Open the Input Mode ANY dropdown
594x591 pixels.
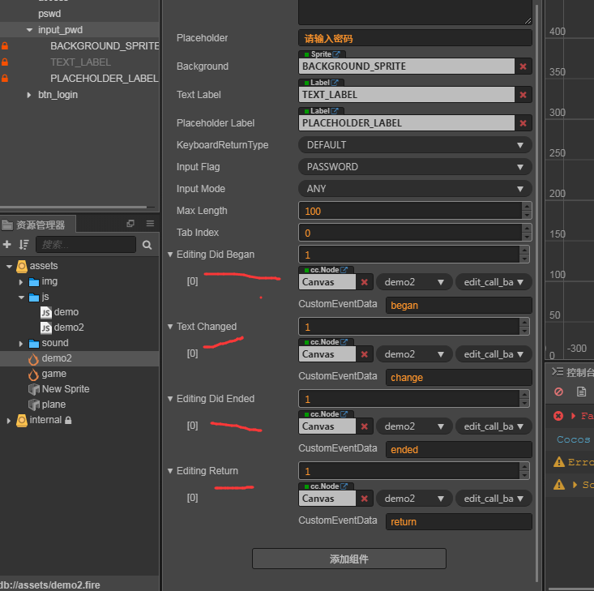tap(414, 189)
